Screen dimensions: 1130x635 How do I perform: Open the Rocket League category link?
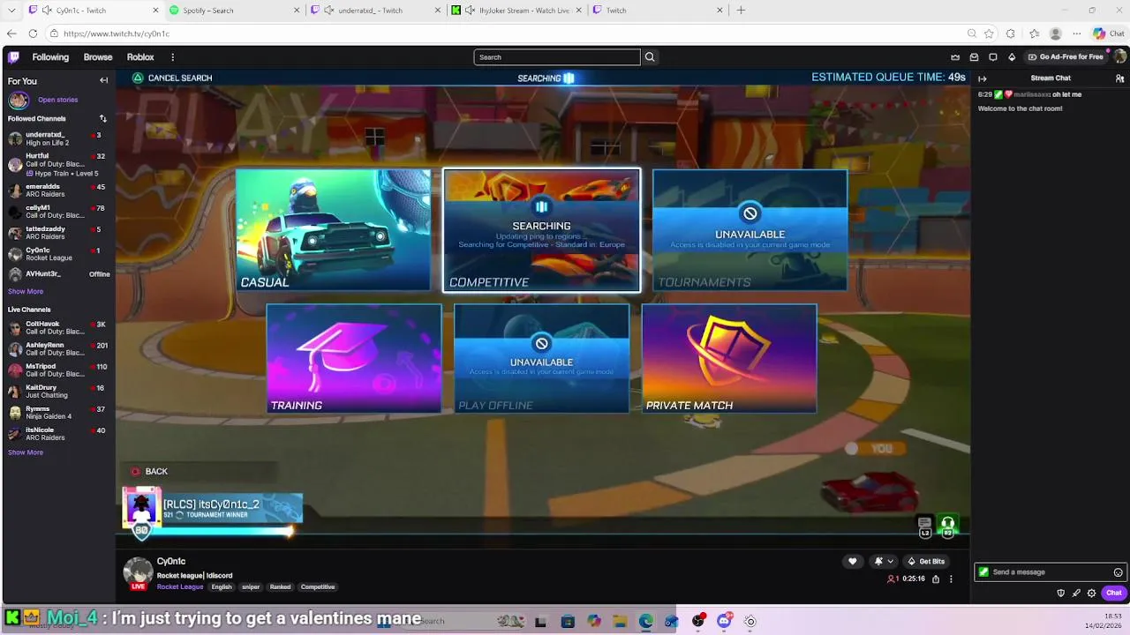pos(180,586)
